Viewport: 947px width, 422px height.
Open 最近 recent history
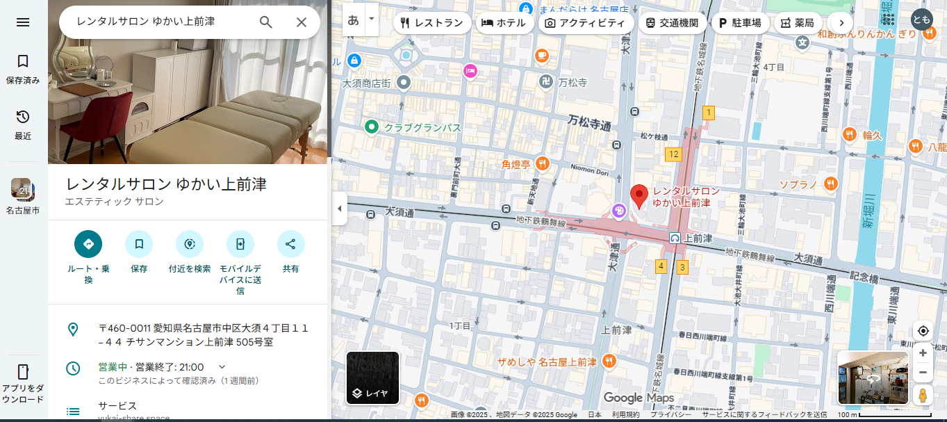[x=23, y=124]
